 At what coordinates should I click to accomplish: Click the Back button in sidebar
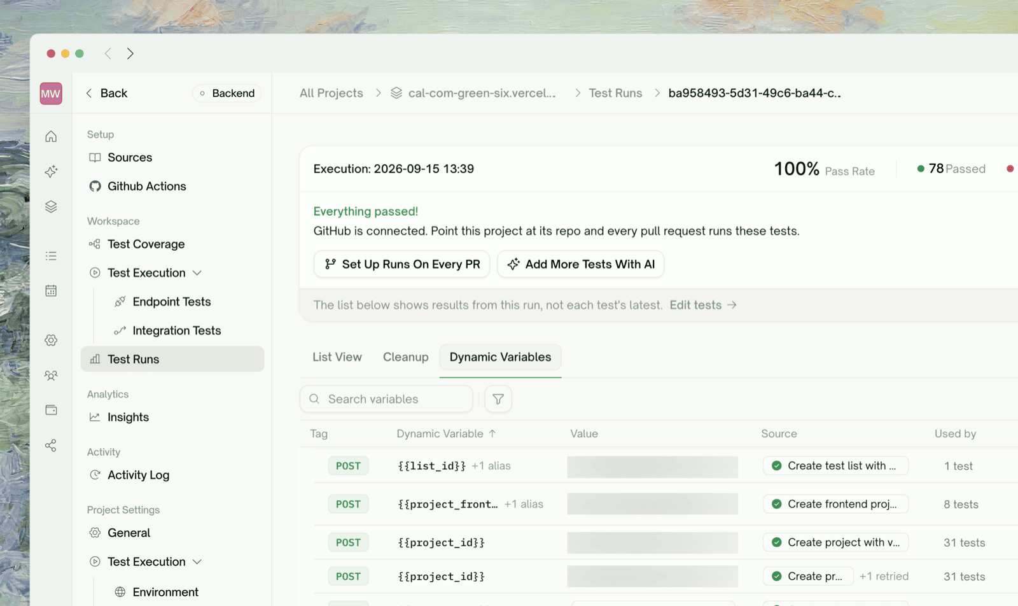[x=107, y=93]
